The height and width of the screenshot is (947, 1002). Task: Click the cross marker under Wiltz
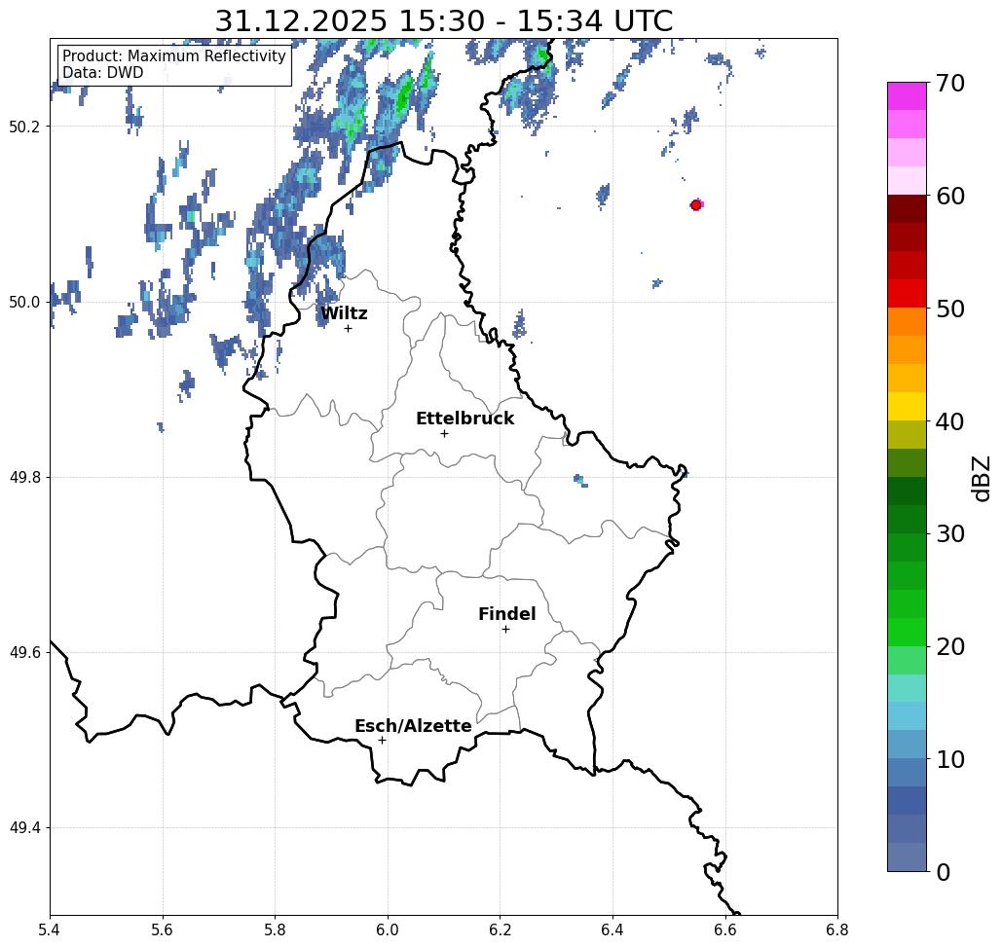(x=349, y=328)
